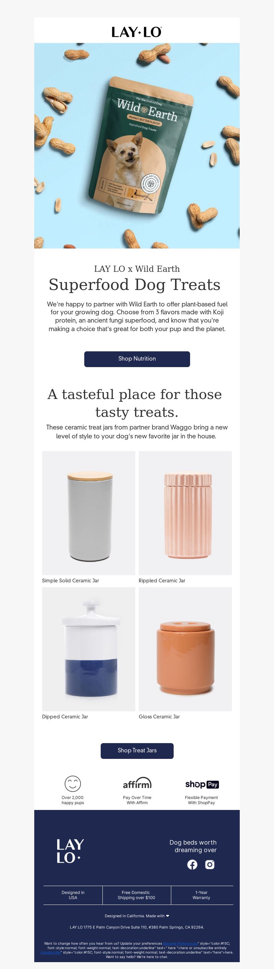Open the Manage Preferences link

tap(180, 943)
